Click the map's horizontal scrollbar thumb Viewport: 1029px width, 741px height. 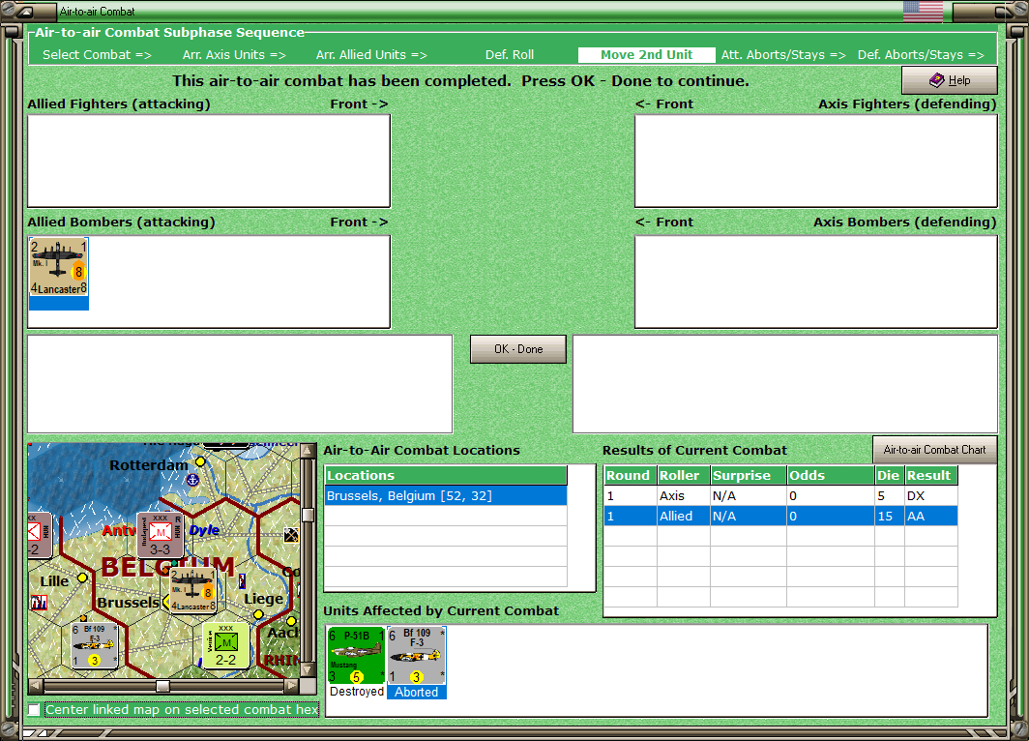pyautogui.click(x=162, y=686)
